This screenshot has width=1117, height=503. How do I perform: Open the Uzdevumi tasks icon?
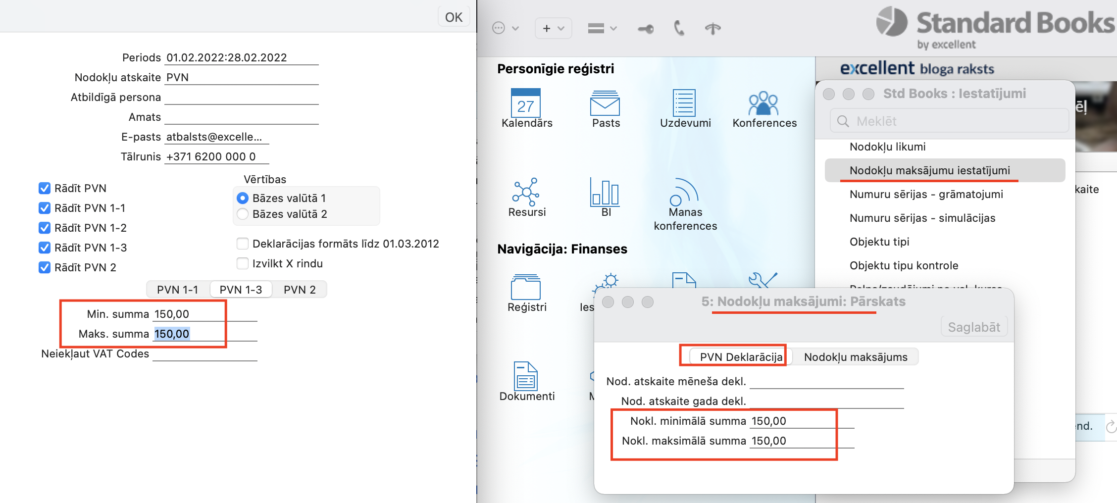pyautogui.click(x=684, y=104)
